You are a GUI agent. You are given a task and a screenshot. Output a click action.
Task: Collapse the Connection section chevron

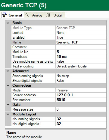8,85
